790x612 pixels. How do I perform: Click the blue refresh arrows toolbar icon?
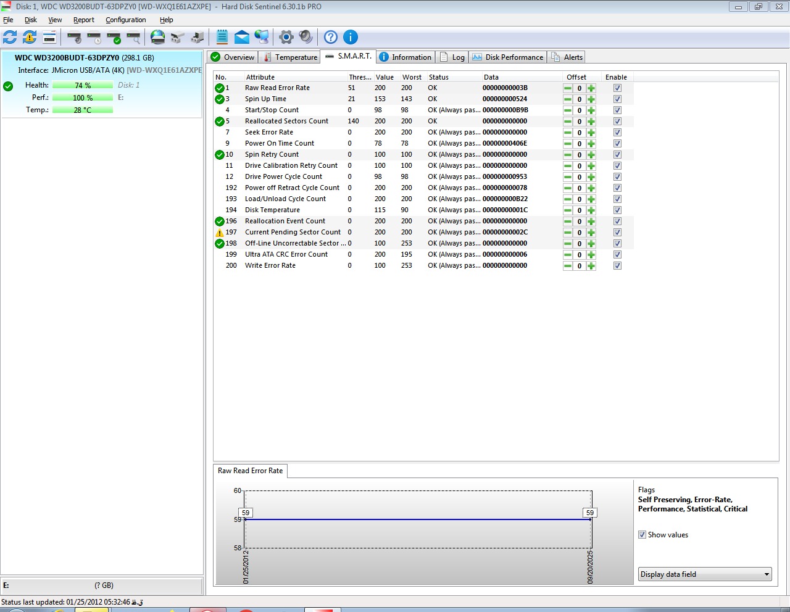pos(10,37)
